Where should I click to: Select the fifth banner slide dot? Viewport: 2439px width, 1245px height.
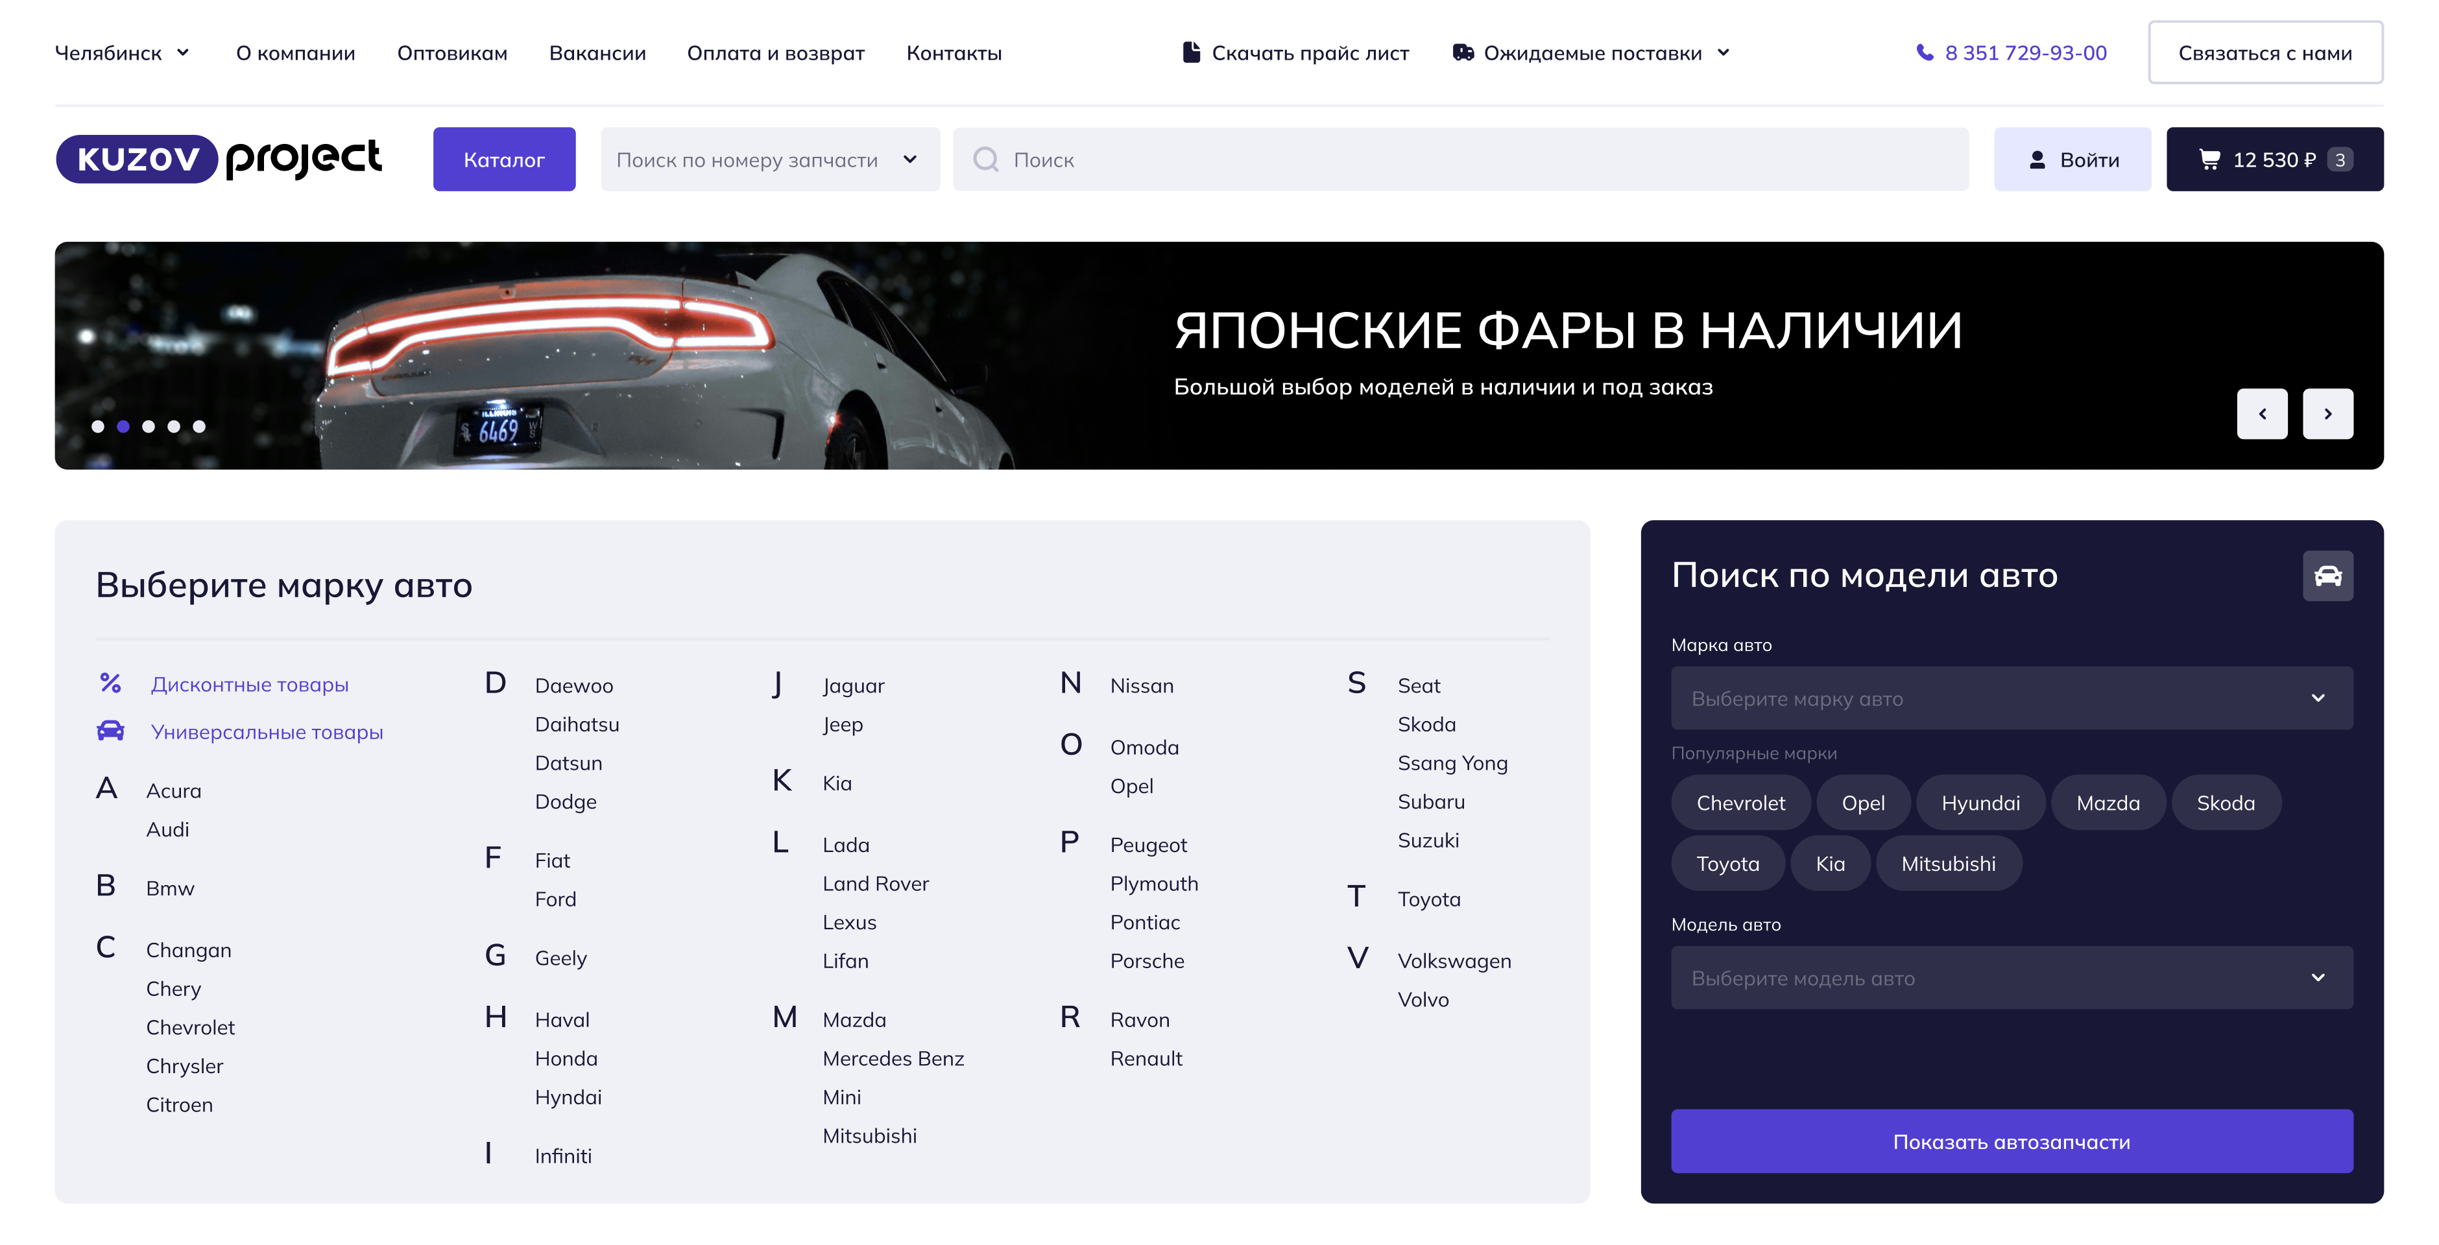[x=199, y=426]
